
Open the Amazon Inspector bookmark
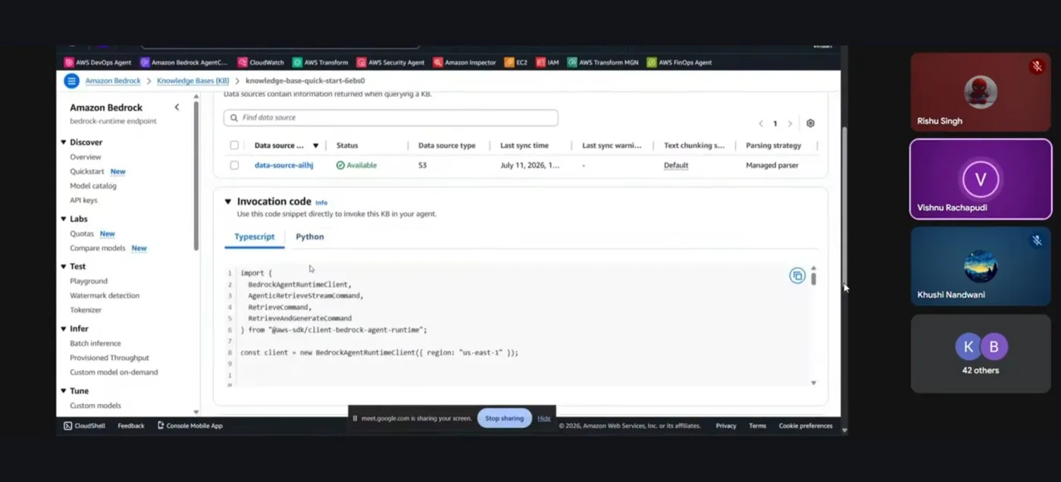click(465, 63)
